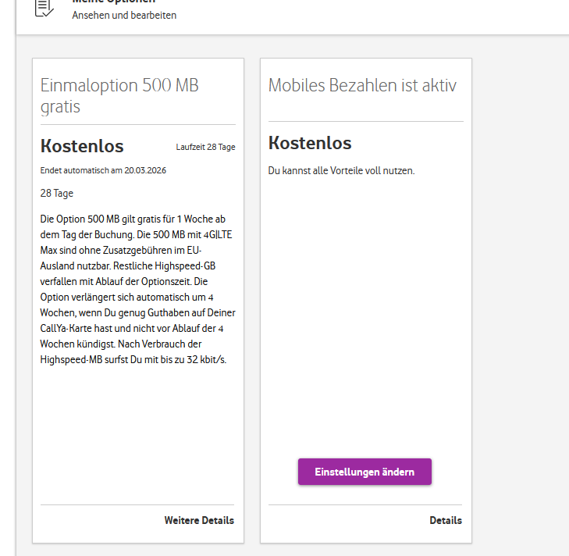Click the Einstellungen ändern button
This screenshot has height=556, width=569.
tap(365, 472)
